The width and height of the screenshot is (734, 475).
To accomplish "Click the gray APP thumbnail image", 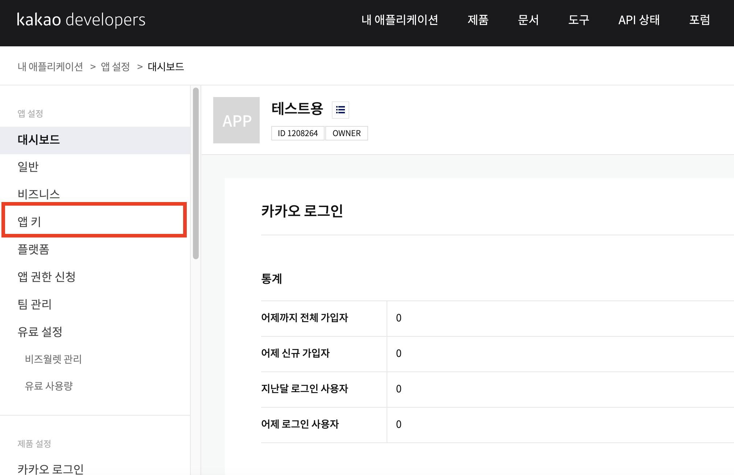I will click(236, 120).
